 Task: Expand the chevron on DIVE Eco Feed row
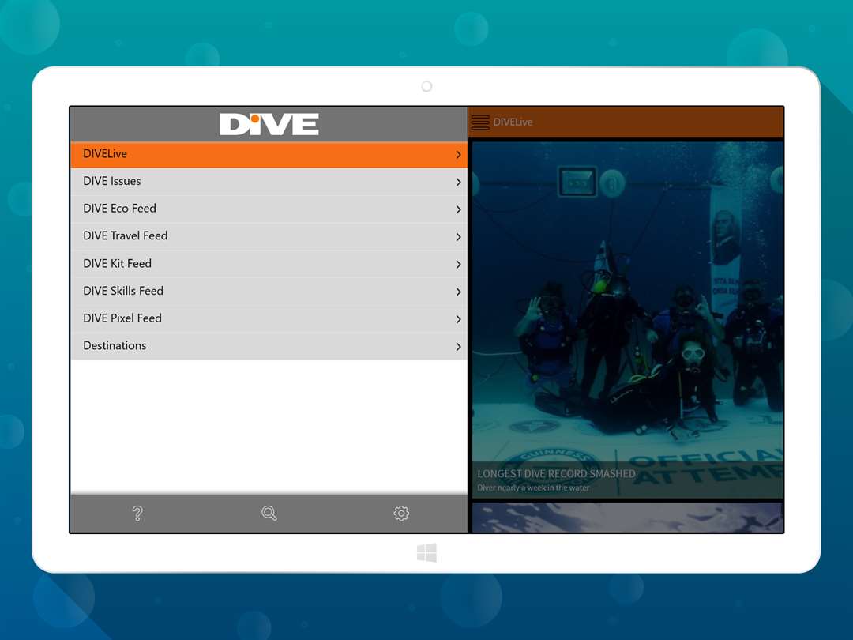[x=459, y=209]
